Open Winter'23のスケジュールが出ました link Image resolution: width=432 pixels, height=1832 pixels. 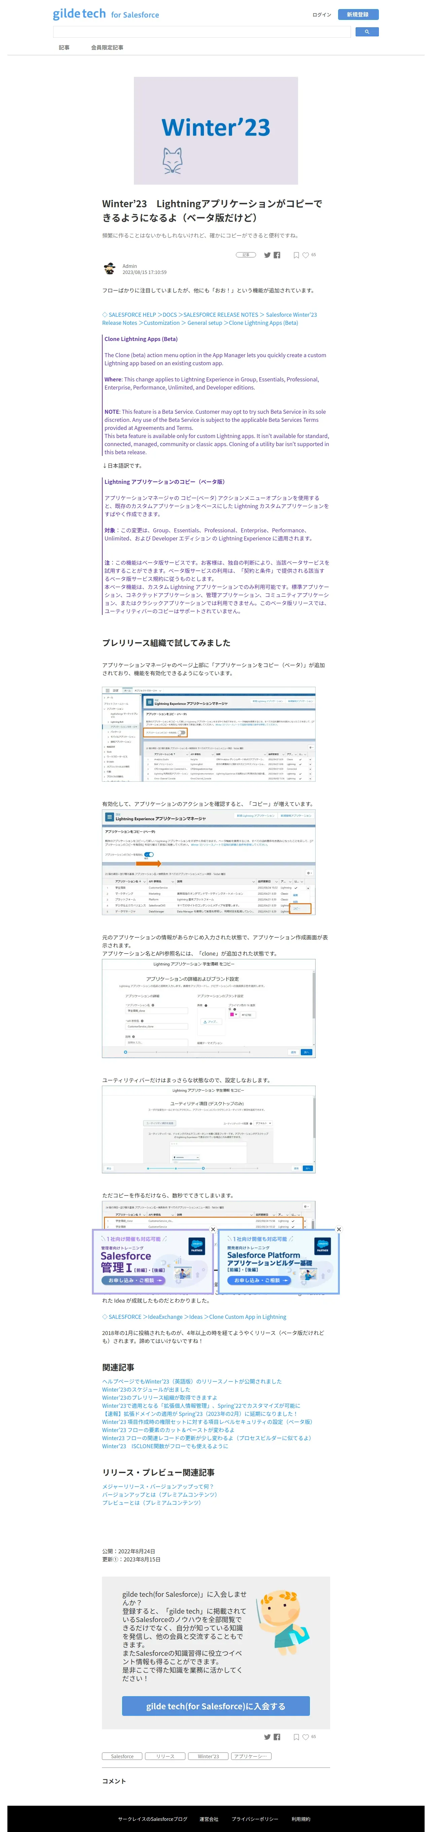(x=146, y=1390)
